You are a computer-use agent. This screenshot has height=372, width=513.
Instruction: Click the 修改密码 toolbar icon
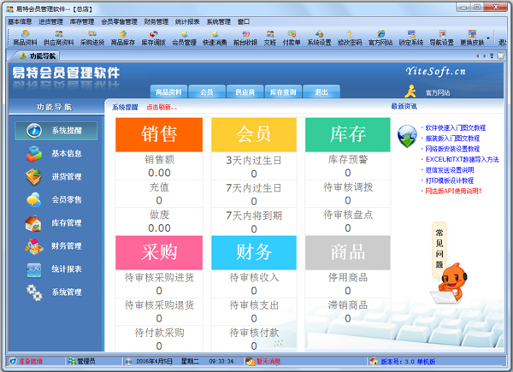pyautogui.click(x=350, y=38)
